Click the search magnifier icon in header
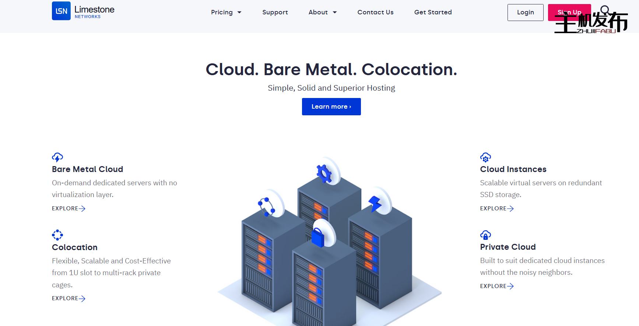 pyautogui.click(x=604, y=10)
